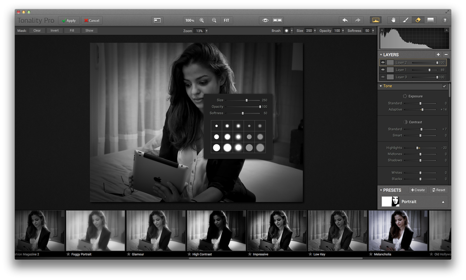Open the Zoom percentage dropdown
Screen dimensions: 466x280
(207, 31)
